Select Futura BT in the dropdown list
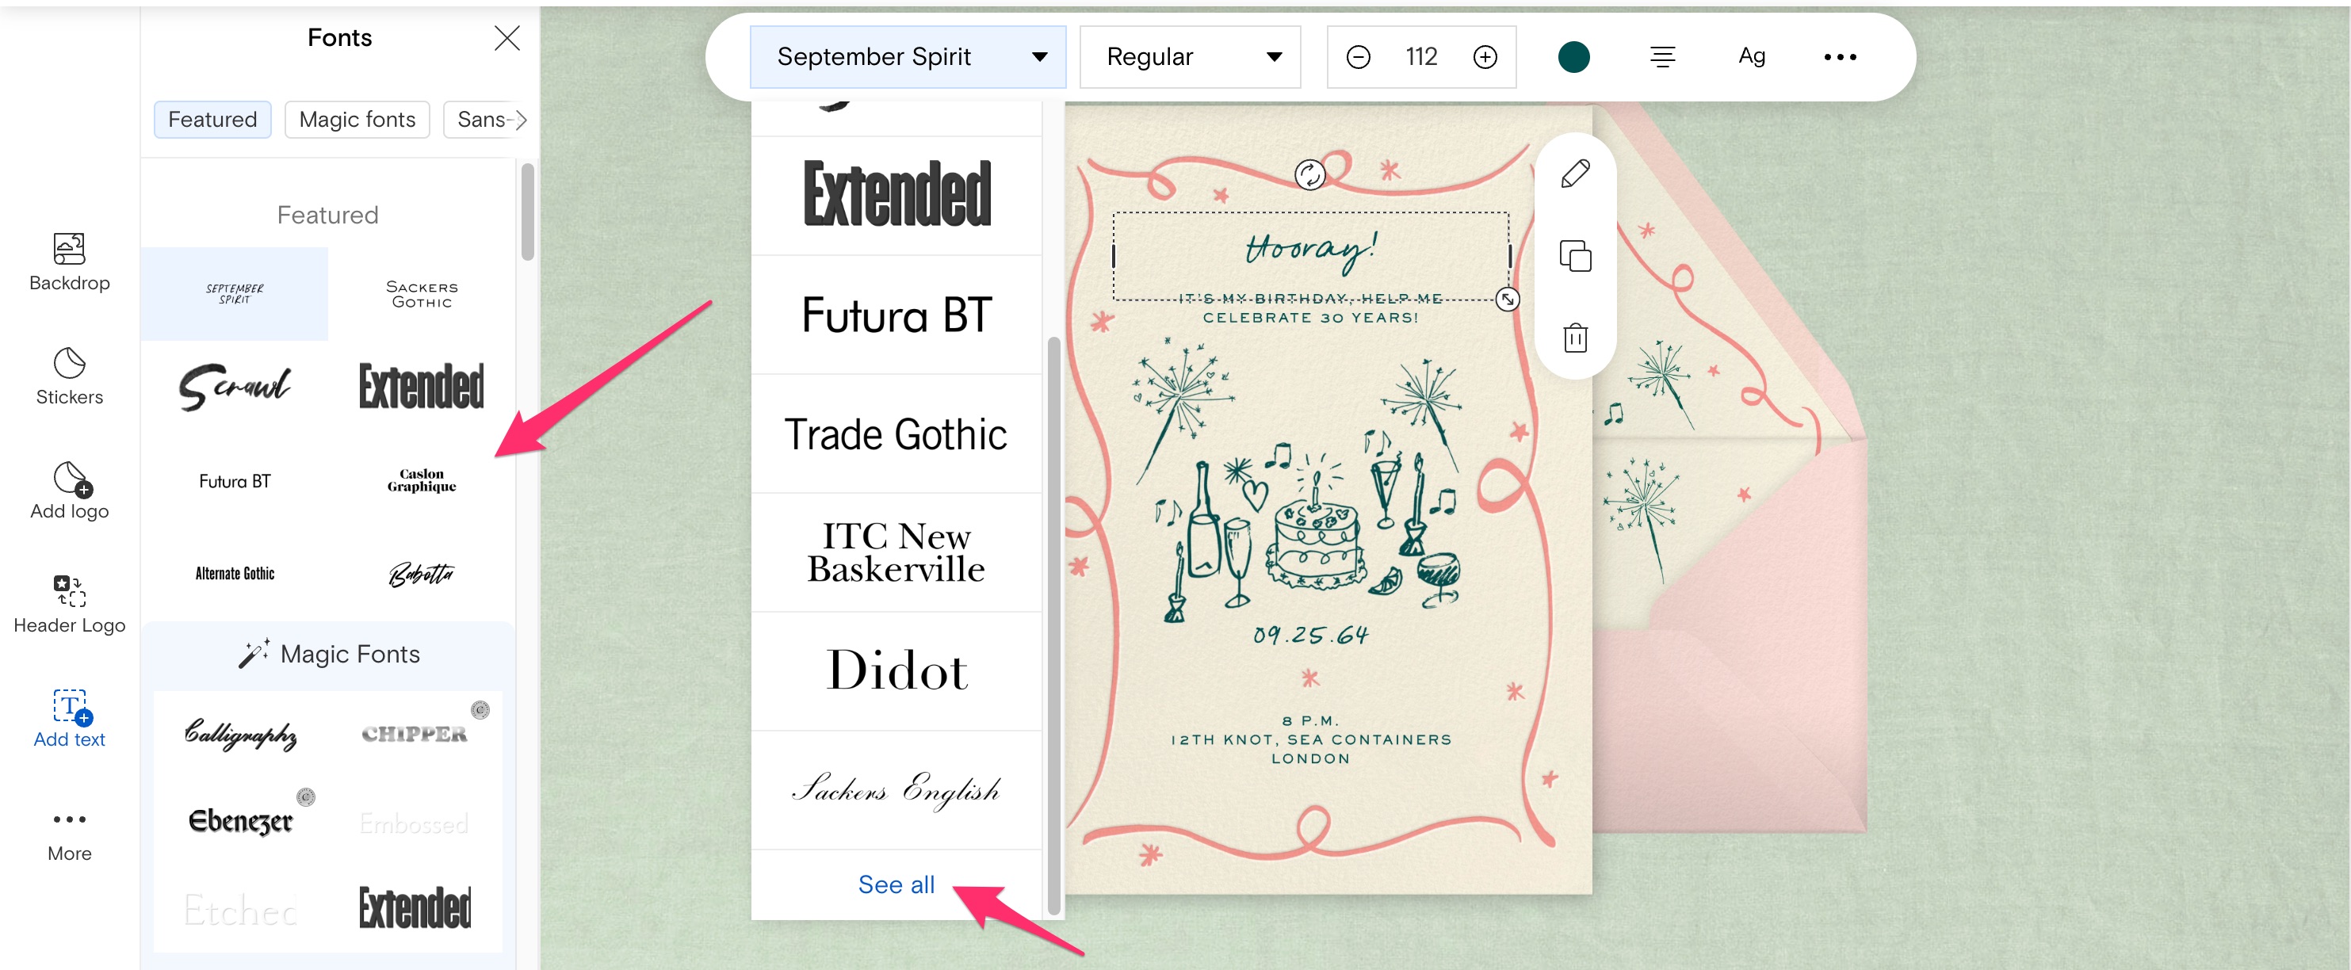Viewport: 2351px width, 970px height. click(x=896, y=315)
